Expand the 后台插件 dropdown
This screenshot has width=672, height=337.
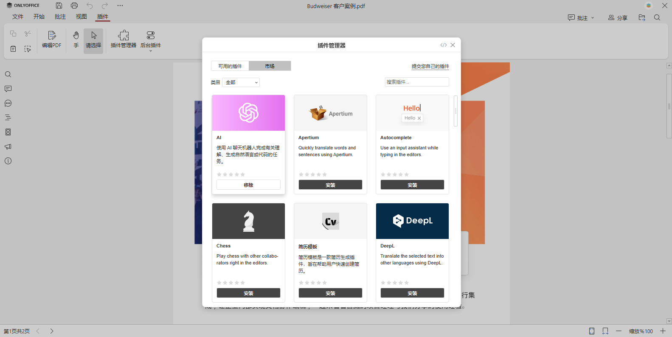click(151, 41)
